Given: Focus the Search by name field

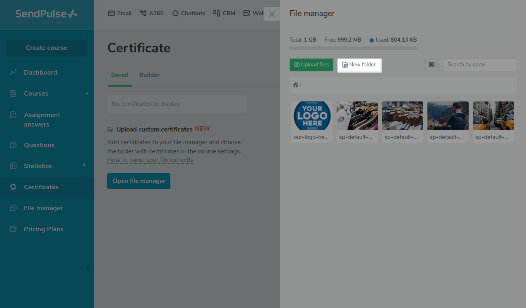Looking at the screenshot, I should click(x=480, y=65).
